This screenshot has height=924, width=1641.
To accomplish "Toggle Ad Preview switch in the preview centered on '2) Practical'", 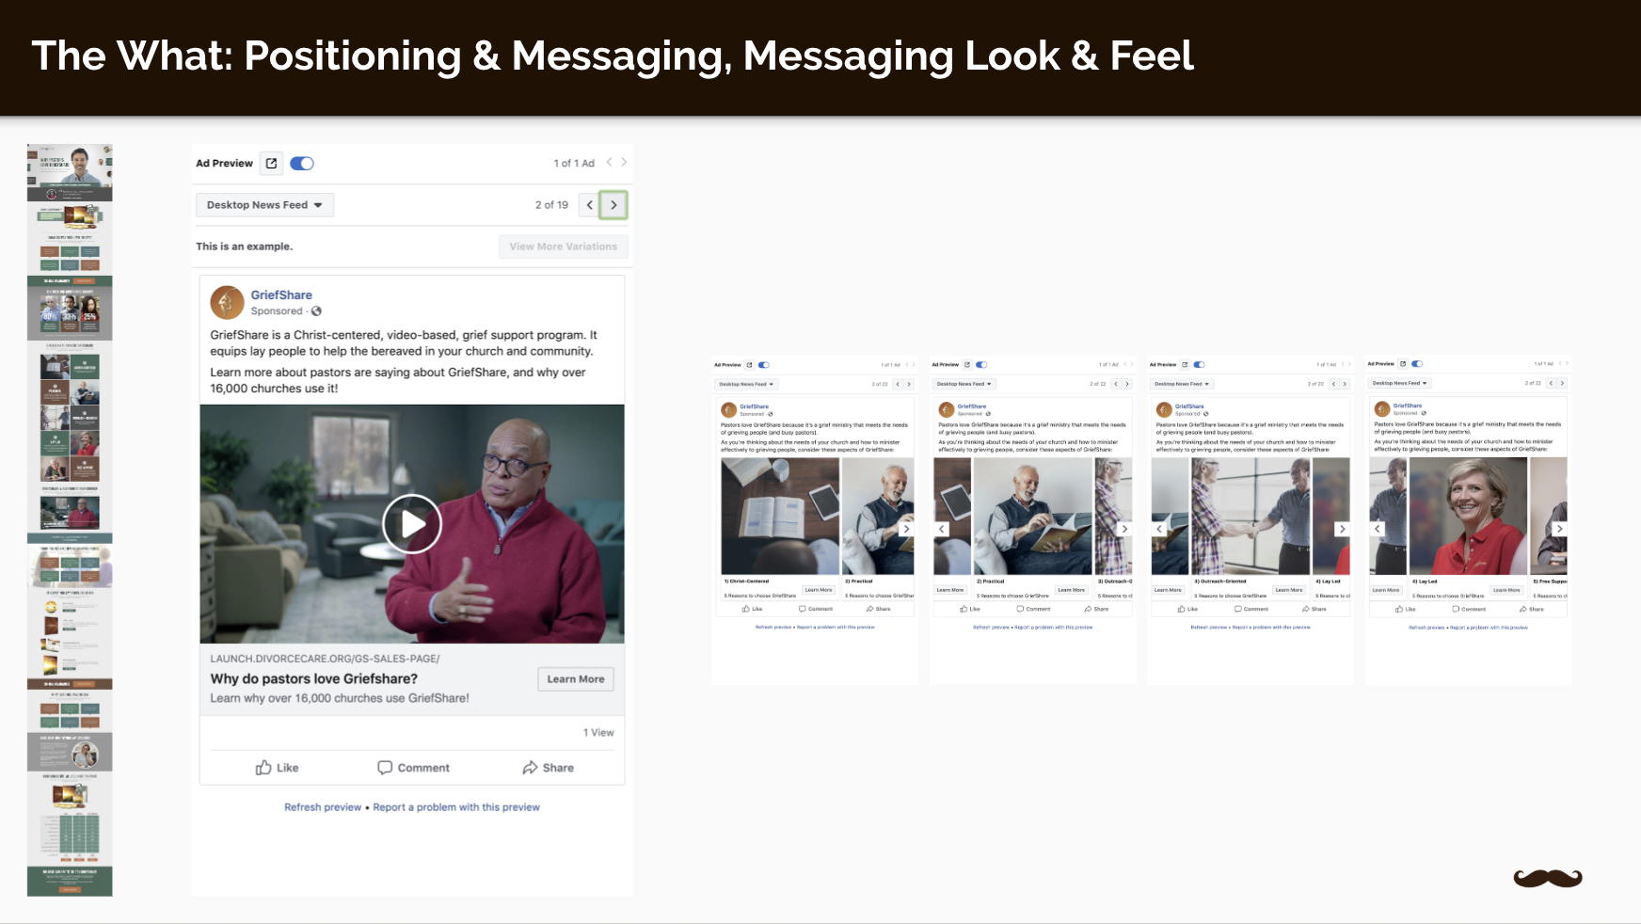I will pos(981,365).
